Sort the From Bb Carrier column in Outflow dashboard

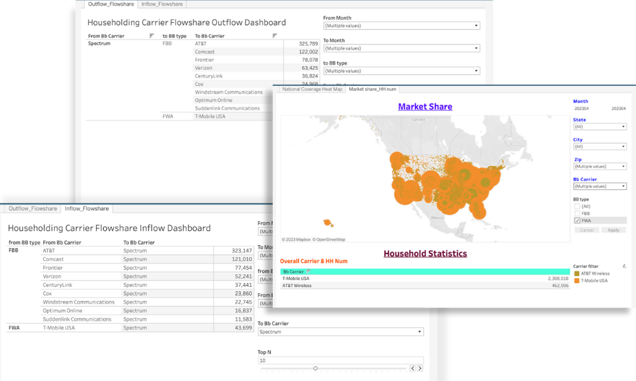[152, 36]
